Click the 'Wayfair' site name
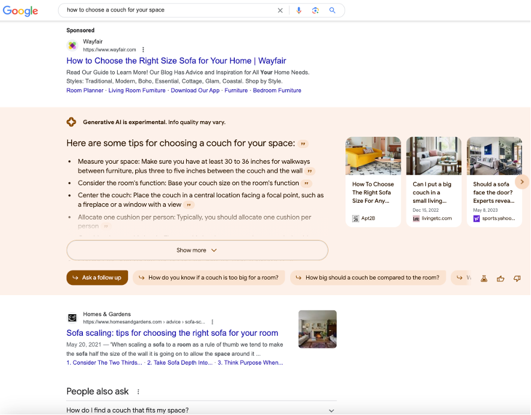Viewport: 531px width, 415px height. click(x=93, y=41)
